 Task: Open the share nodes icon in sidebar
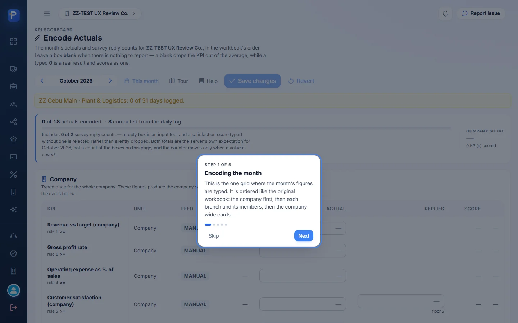point(13,122)
